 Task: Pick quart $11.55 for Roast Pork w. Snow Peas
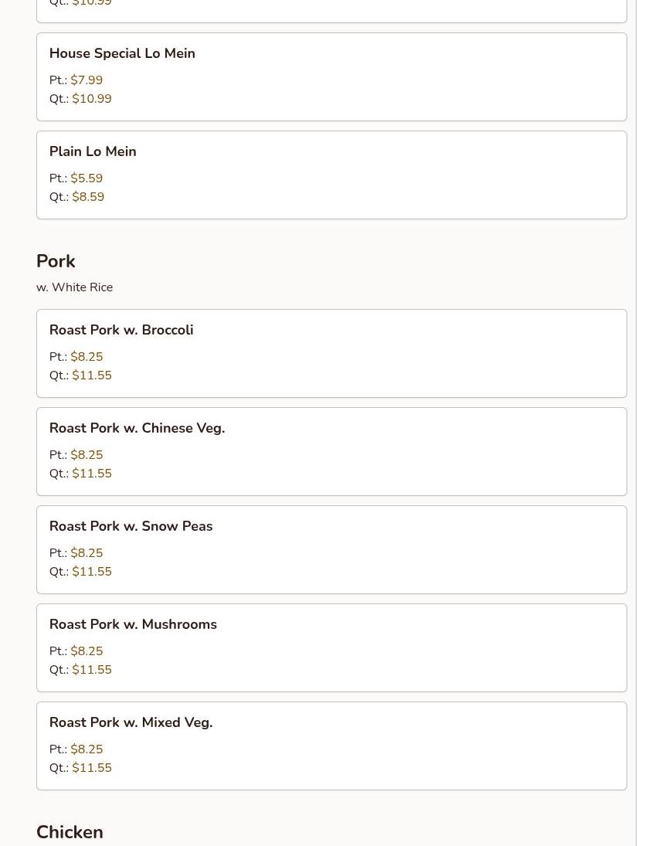[92, 572]
